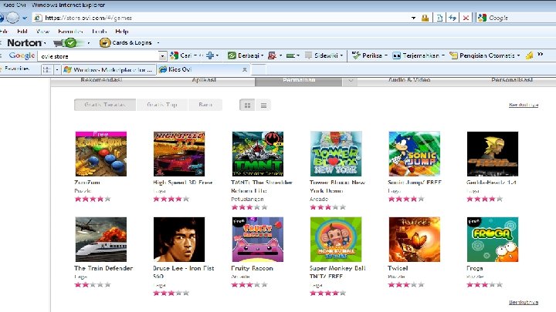Viewport: 556px width, 312px height.
Task: Select the Gratis Teratas filter
Action: 105,105
